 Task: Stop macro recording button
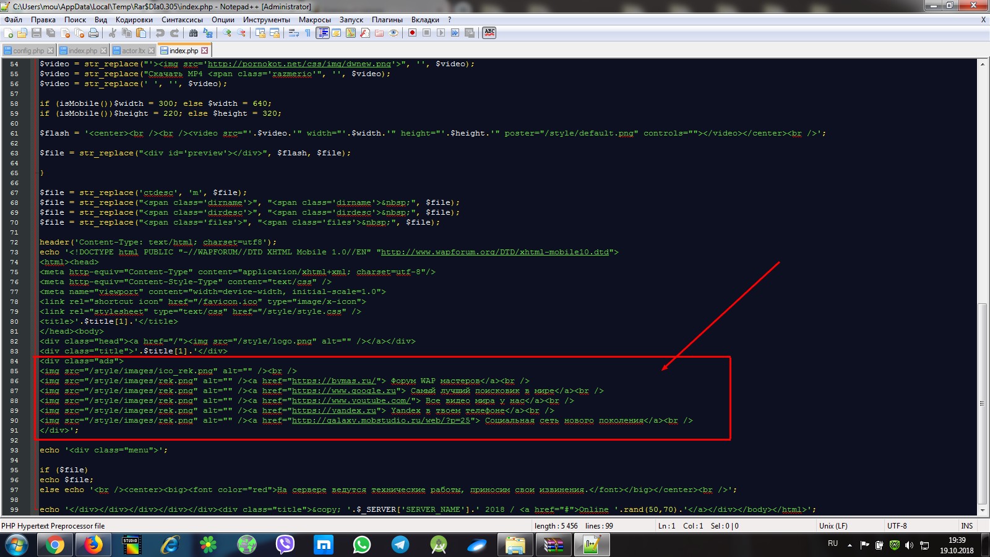(426, 33)
